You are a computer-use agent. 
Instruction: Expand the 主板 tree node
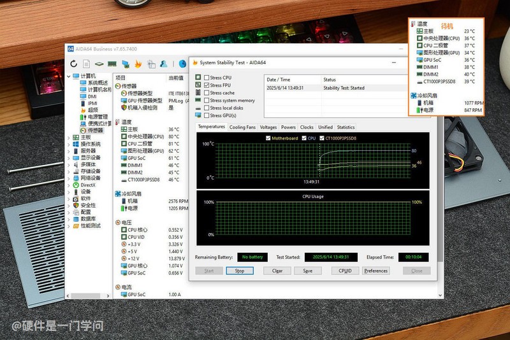tap(69, 138)
